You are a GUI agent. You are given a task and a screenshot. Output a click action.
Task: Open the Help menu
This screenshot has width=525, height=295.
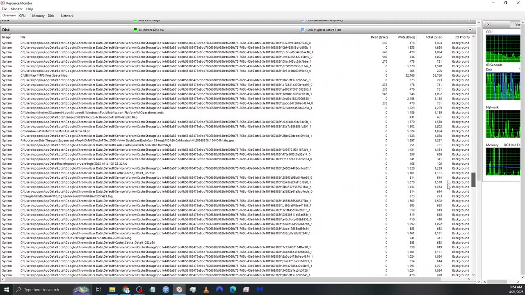[x=30, y=9]
